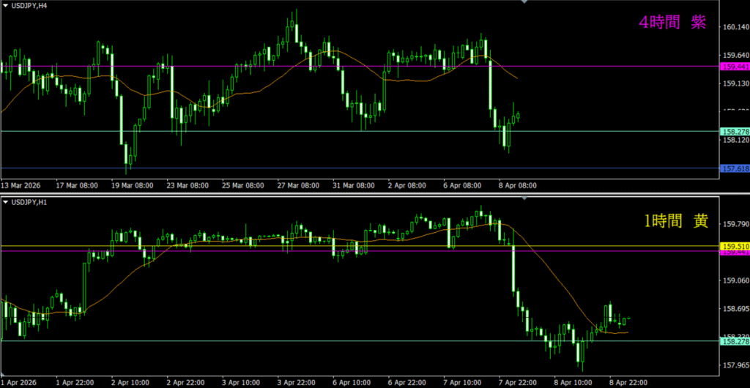Select the blue 157.618 price tag
The height and width of the screenshot is (388, 750).
(735, 169)
